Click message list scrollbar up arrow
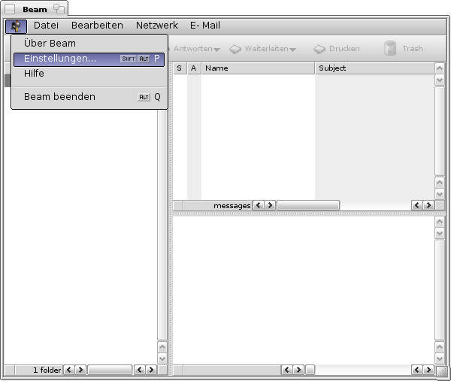Screen dimensions: 451x381 click(440, 68)
